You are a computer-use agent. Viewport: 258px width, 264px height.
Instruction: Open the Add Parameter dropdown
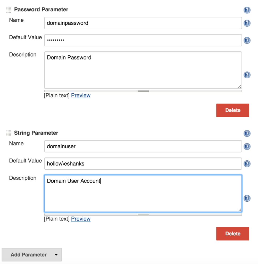pos(32,255)
